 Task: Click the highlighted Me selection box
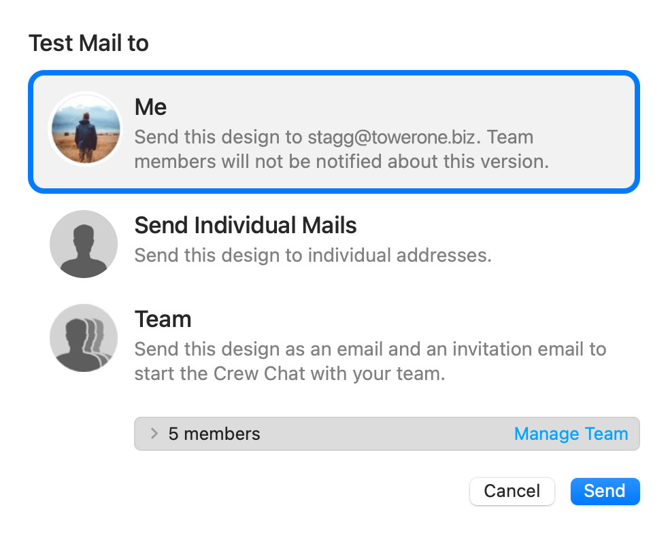pyautogui.click(x=334, y=132)
